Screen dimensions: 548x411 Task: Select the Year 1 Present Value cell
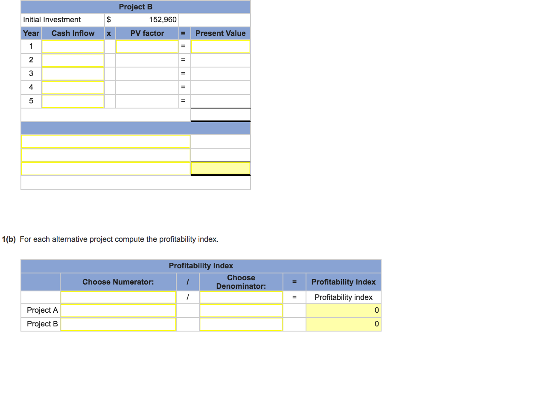220,47
